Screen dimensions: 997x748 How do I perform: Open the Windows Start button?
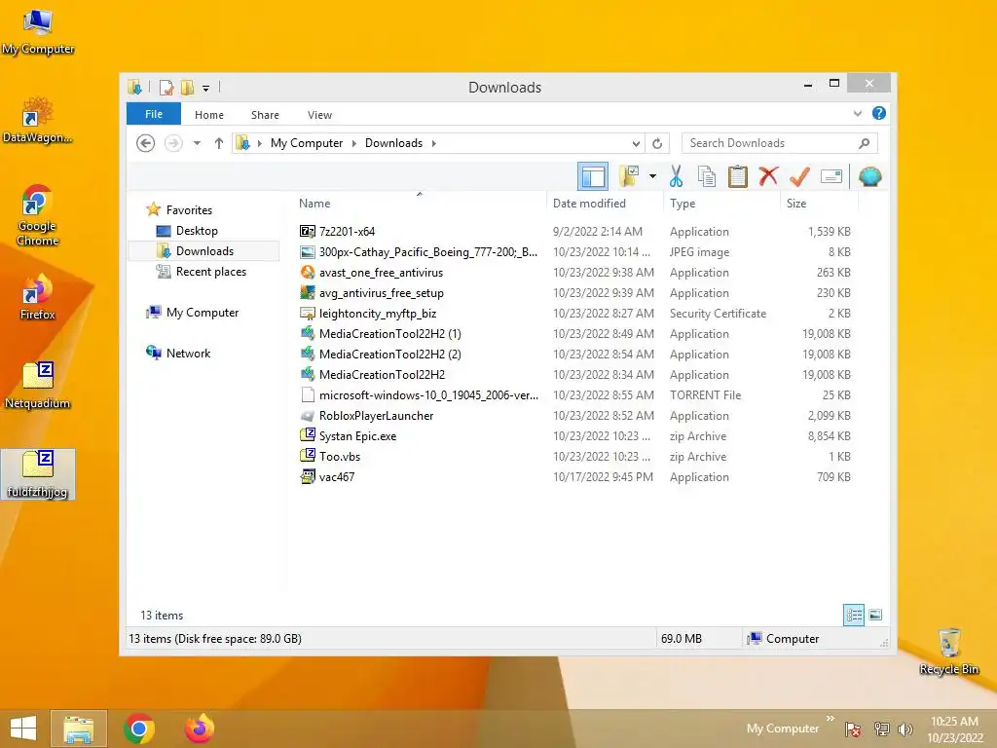pos(23,729)
